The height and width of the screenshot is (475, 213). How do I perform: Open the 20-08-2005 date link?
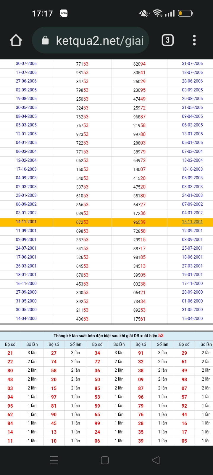[x=192, y=99]
